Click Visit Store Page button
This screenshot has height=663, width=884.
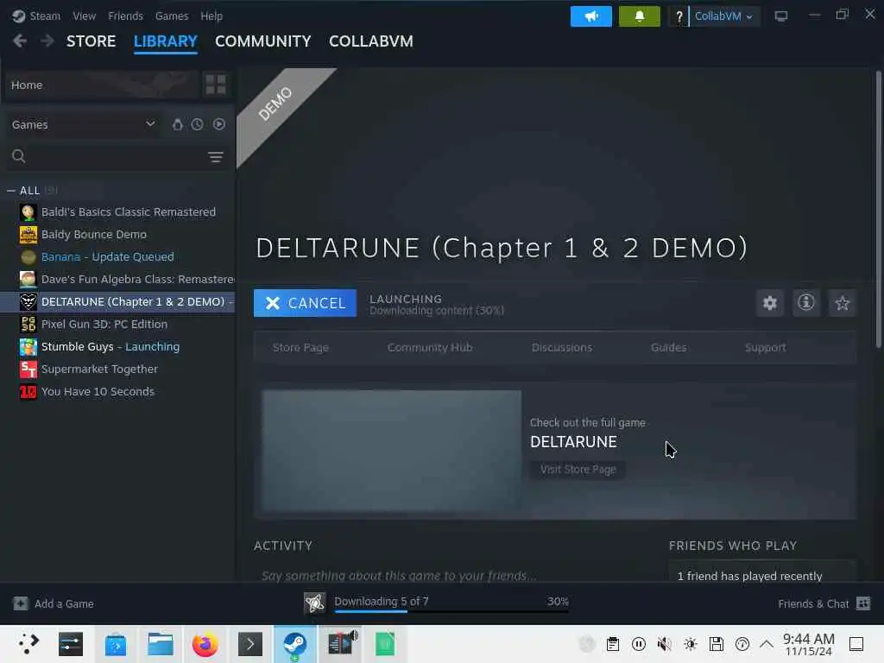point(578,469)
